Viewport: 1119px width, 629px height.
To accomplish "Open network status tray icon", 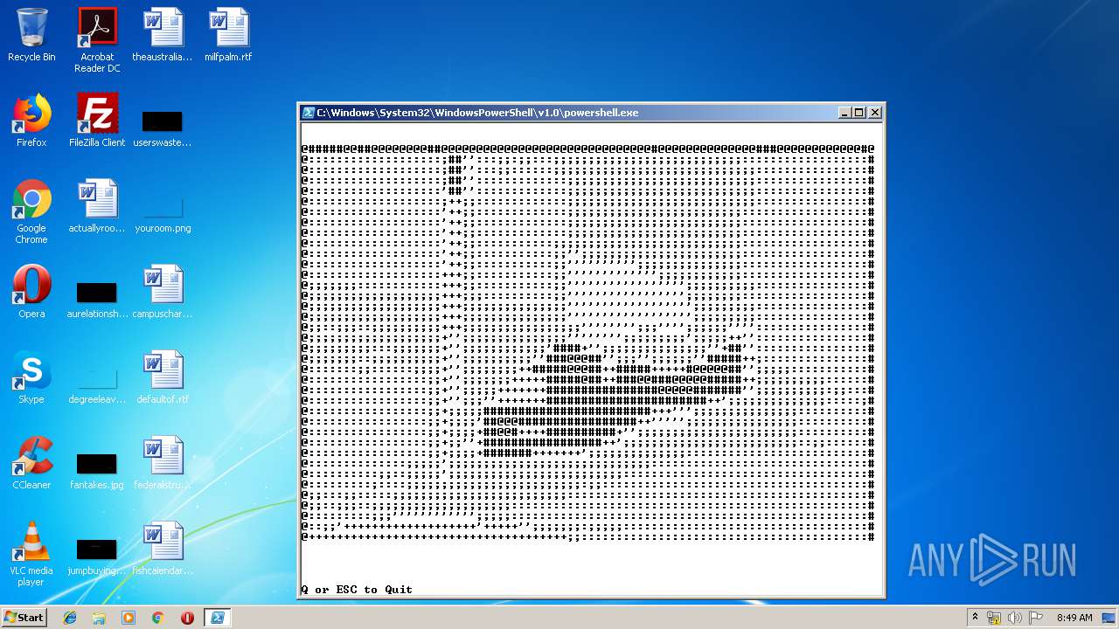I will [x=994, y=618].
